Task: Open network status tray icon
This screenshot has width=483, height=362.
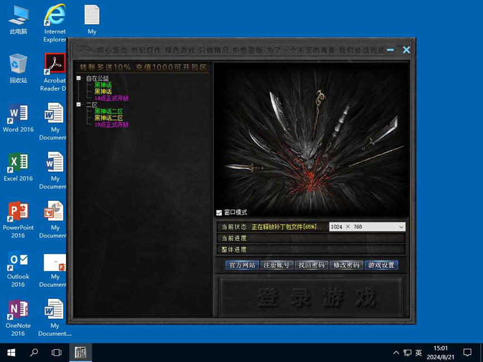Action: (407, 353)
